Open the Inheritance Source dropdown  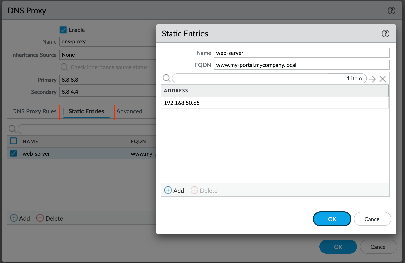108,55
